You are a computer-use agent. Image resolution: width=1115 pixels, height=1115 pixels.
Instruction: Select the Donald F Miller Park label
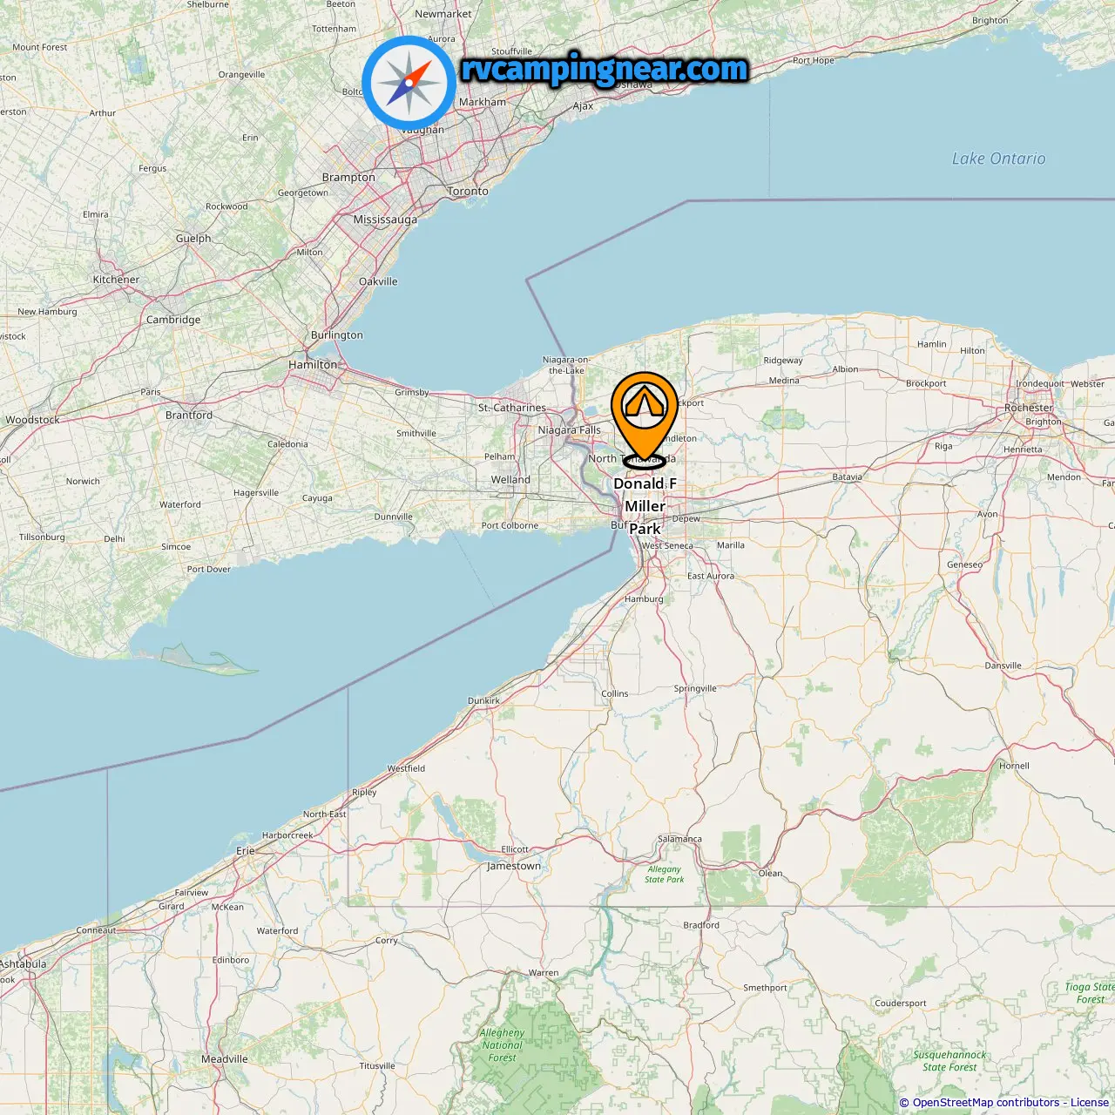[645, 506]
